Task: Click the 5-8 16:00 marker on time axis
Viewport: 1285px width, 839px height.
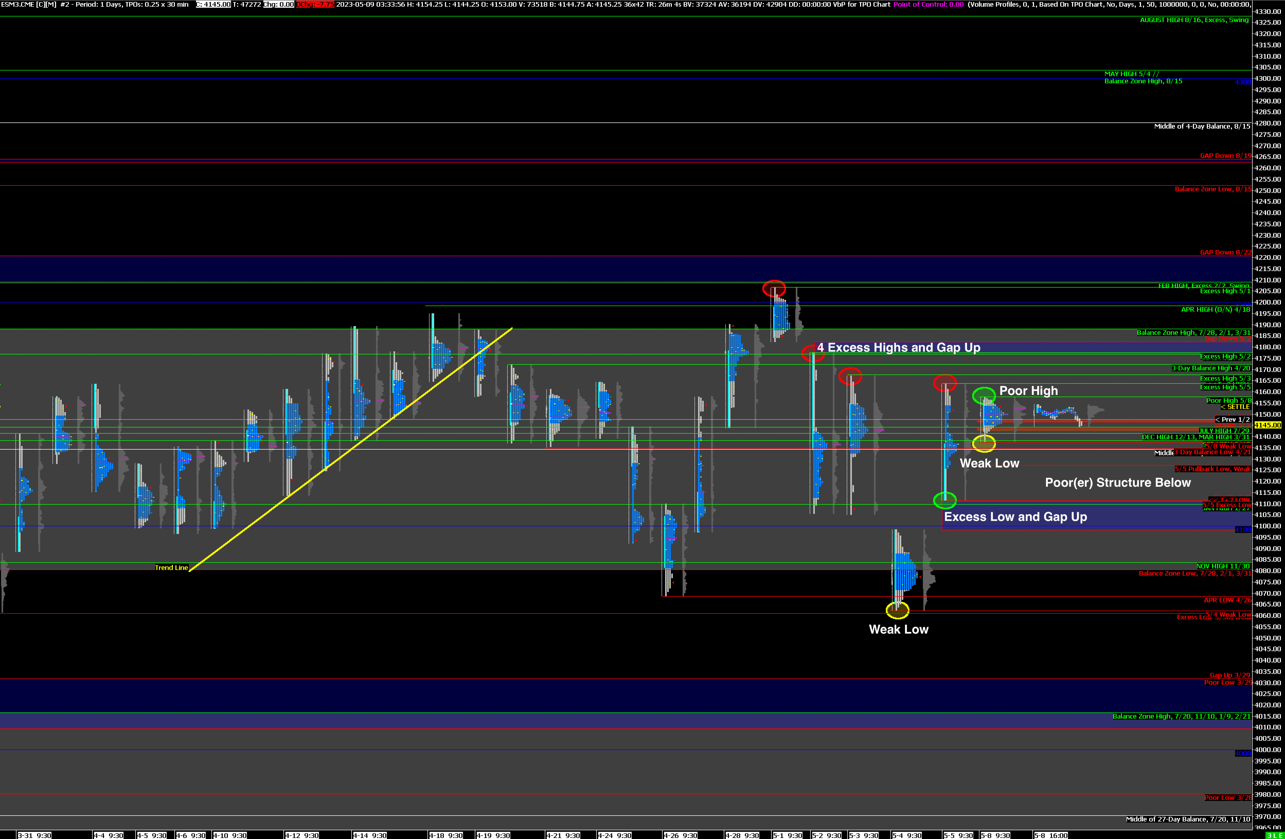Action: [1051, 835]
